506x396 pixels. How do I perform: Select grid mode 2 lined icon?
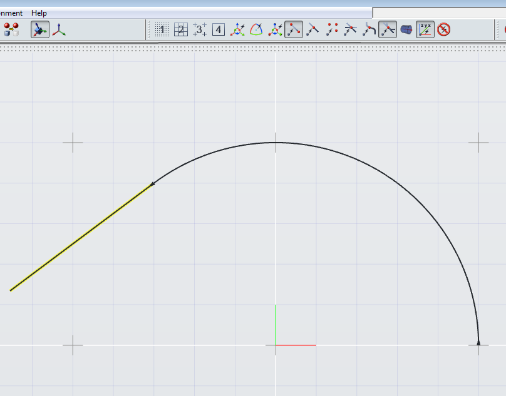181,29
